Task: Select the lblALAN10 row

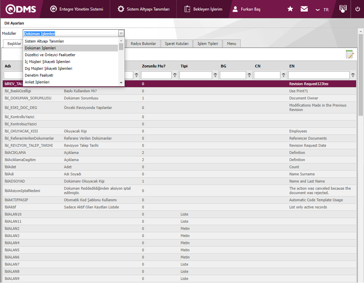Action: (179, 214)
